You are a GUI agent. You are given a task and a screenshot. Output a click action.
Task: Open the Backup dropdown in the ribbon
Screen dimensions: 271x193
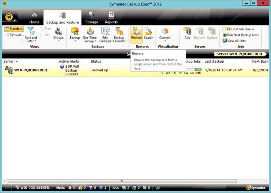pos(75,35)
